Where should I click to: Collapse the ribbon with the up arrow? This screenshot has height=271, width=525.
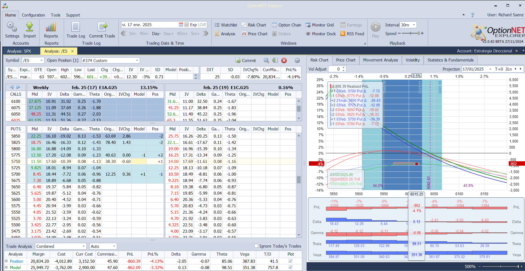pyautogui.click(x=463, y=15)
